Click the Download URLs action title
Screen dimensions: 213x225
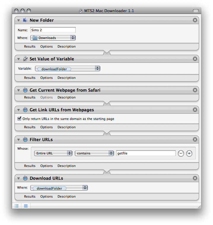pos(46,178)
